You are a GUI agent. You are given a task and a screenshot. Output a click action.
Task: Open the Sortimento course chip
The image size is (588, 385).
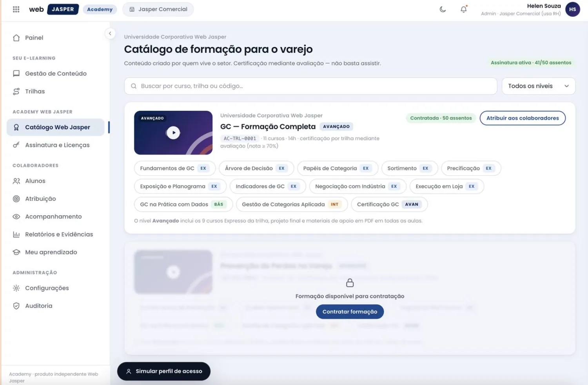point(410,168)
